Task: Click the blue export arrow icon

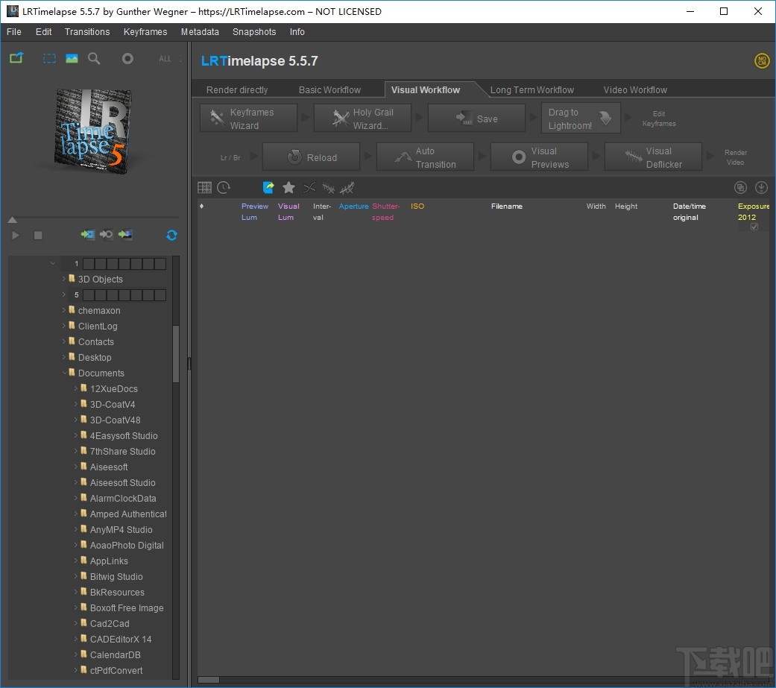Action: 268,188
